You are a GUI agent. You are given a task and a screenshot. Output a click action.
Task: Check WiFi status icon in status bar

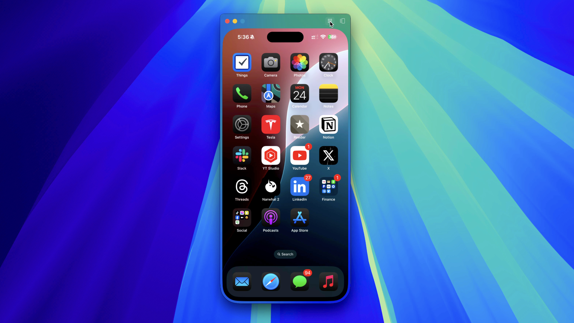(x=323, y=37)
